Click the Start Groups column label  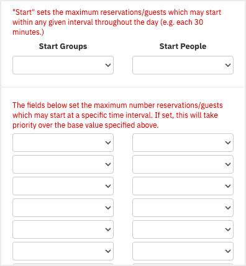tap(63, 47)
